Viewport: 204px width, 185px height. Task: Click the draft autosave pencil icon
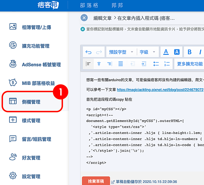(x=113, y=182)
